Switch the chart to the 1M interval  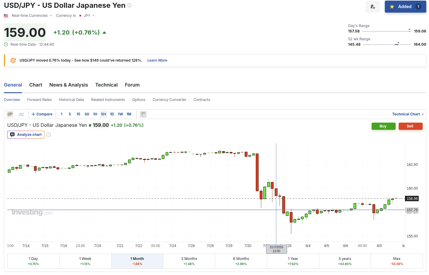pyautogui.click(x=129, y=114)
